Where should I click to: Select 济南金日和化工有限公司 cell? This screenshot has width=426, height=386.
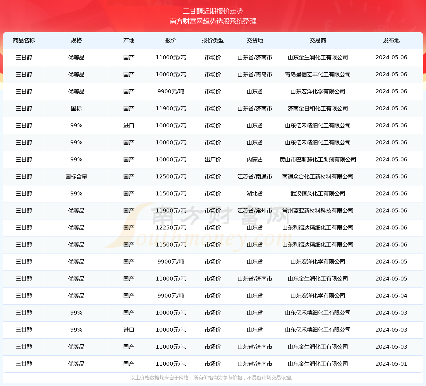pos(318,109)
